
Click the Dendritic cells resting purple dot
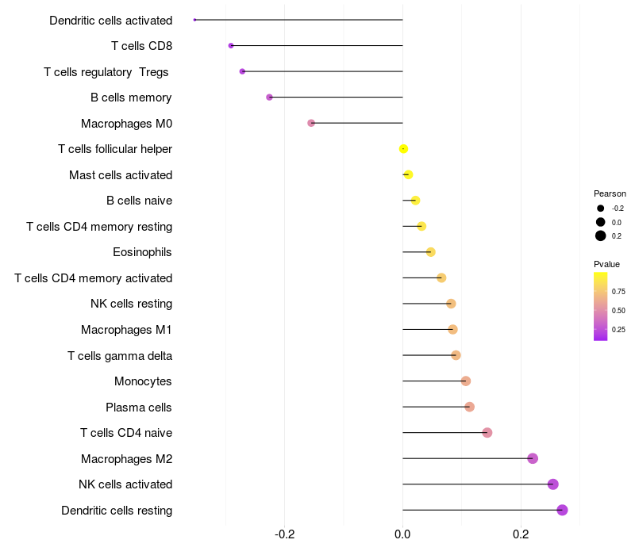point(562,510)
